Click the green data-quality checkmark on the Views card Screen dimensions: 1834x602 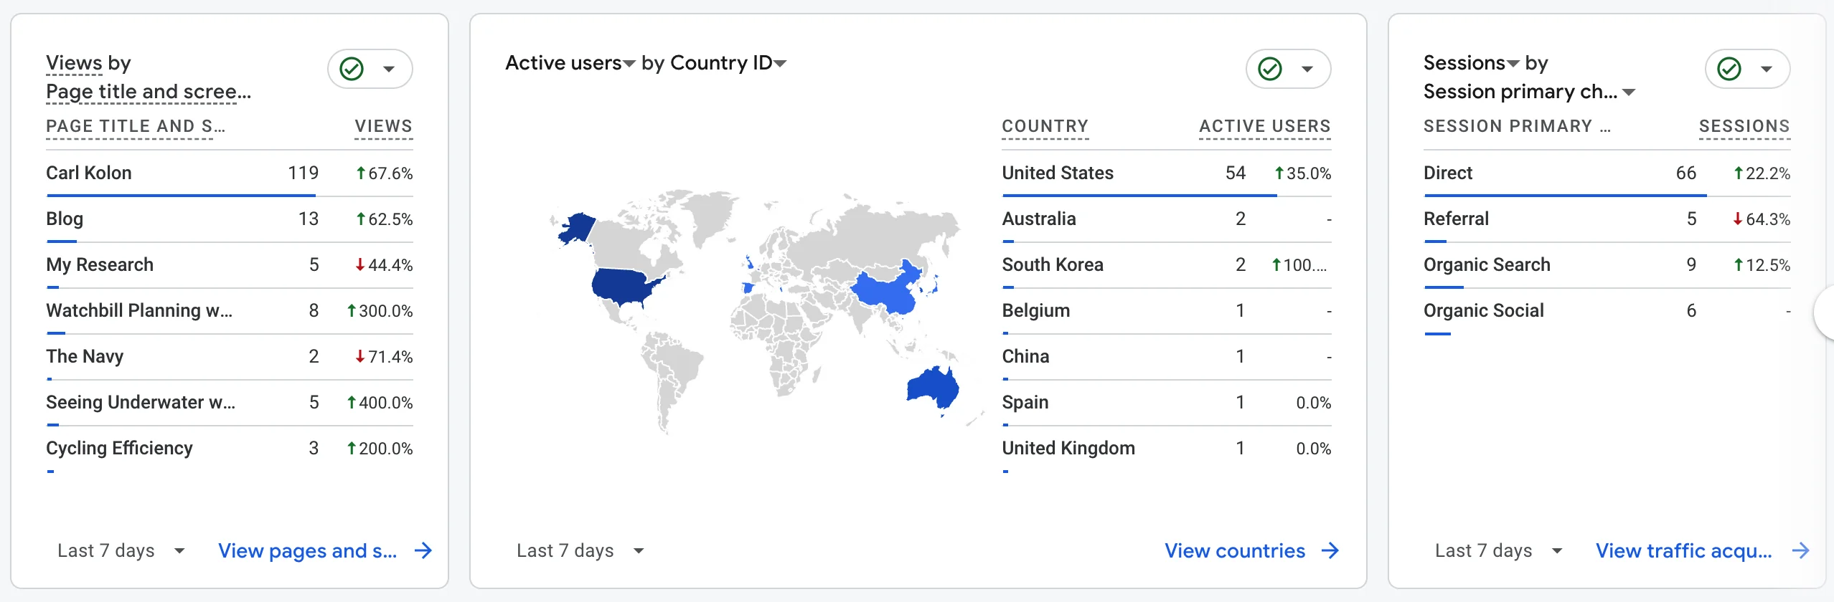[x=351, y=69]
